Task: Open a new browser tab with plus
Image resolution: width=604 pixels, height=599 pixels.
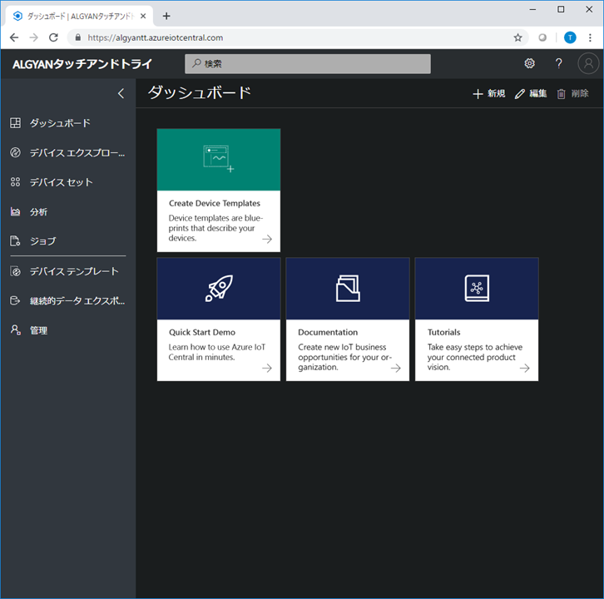Action: pos(166,16)
